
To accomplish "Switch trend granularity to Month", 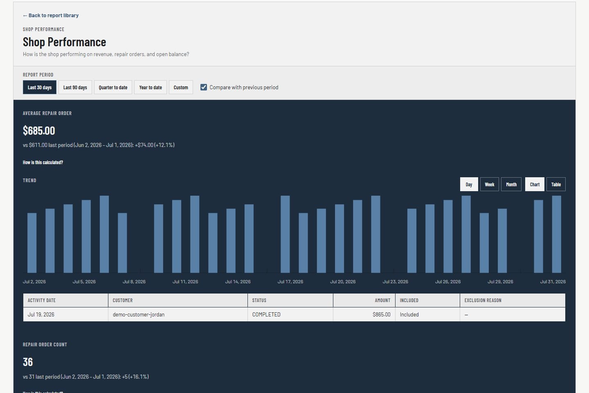I will coord(511,184).
